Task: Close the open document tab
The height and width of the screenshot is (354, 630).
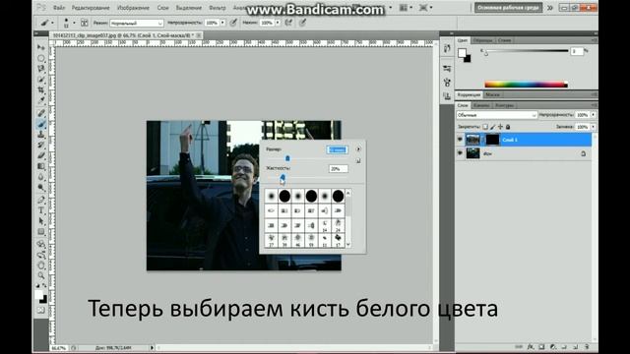Action: [199, 35]
